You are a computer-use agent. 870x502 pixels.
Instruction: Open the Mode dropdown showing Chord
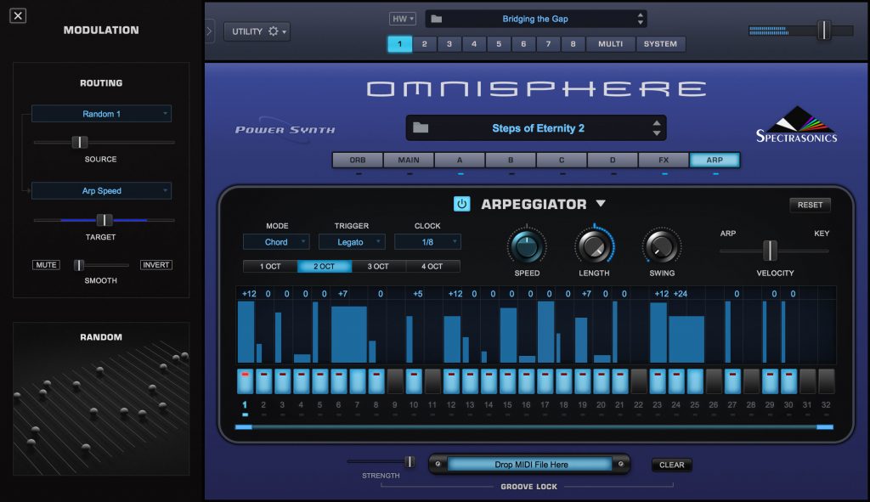click(x=276, y=242)
